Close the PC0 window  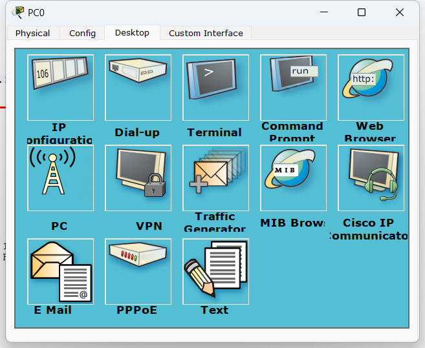point(400,12)
